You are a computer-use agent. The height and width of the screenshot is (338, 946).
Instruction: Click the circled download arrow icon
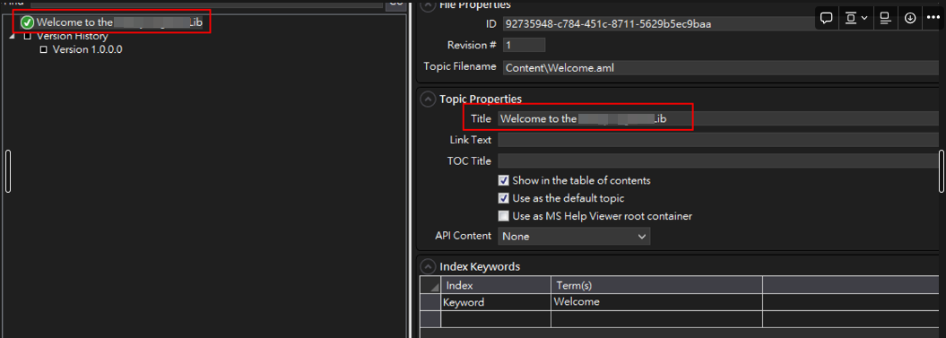click(910, 18)
